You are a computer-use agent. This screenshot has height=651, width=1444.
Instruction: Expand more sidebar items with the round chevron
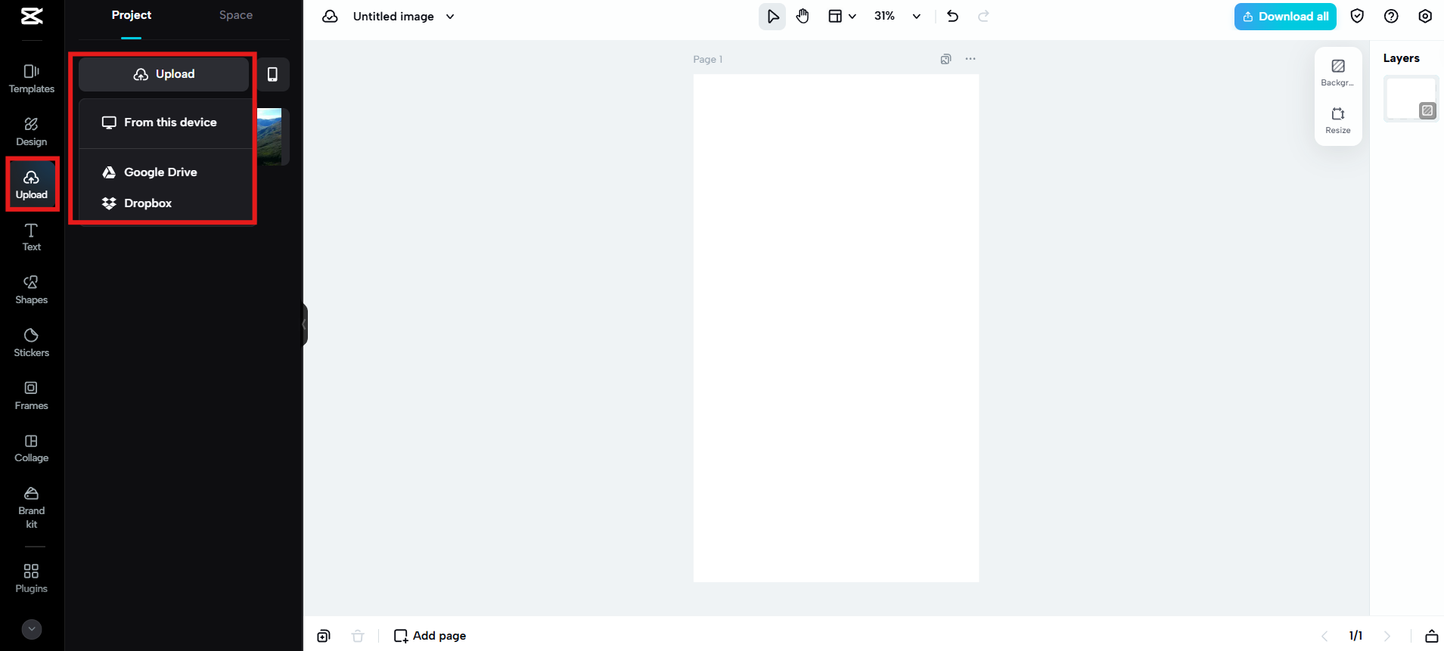click(x=32, y=629)
